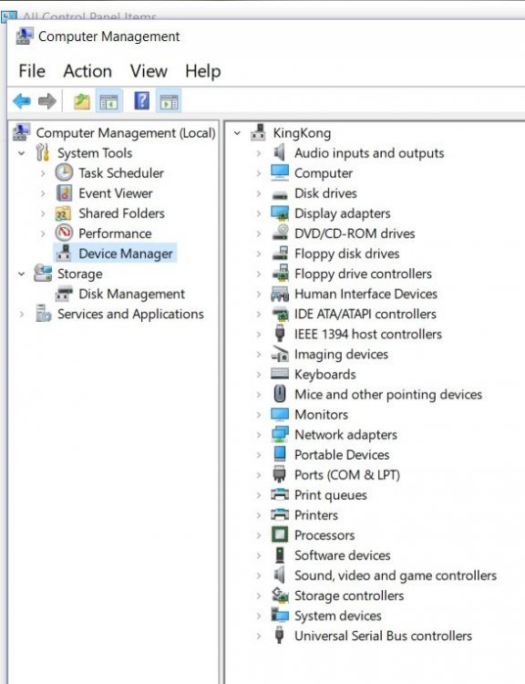Click the Task Scheduler clock icon
The image size is (525, 684).
tap(64, 172)
